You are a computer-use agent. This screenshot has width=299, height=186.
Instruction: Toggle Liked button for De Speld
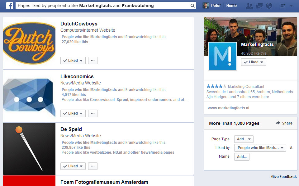pos(73,166)
